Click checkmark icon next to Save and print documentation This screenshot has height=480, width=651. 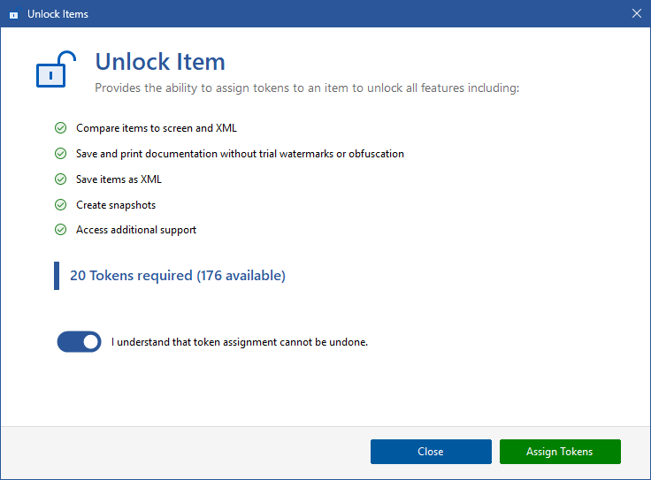pyautogui.click(x=60, y=154)
